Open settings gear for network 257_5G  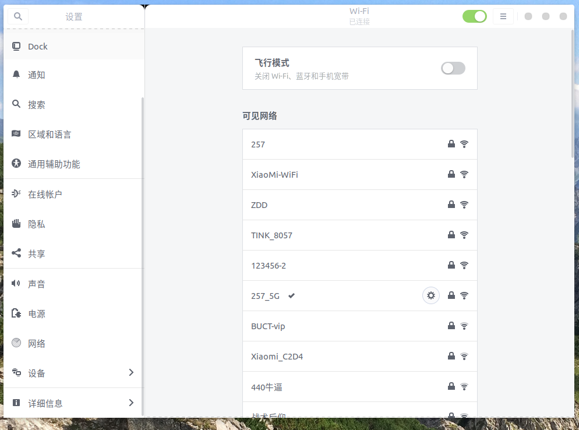[431, 295]
